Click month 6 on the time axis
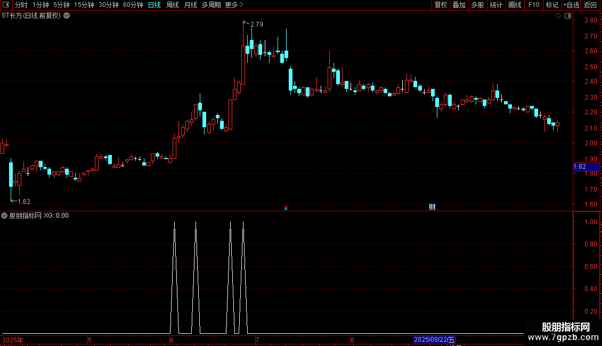 pyautogui.click(x=172, y=340)
